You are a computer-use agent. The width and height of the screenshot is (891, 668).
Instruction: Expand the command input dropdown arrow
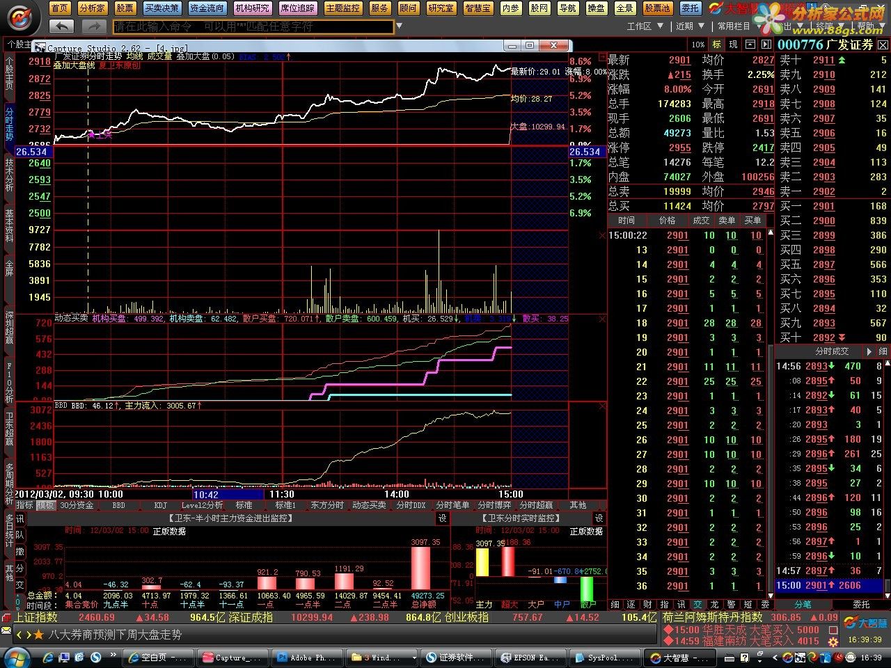400,26
